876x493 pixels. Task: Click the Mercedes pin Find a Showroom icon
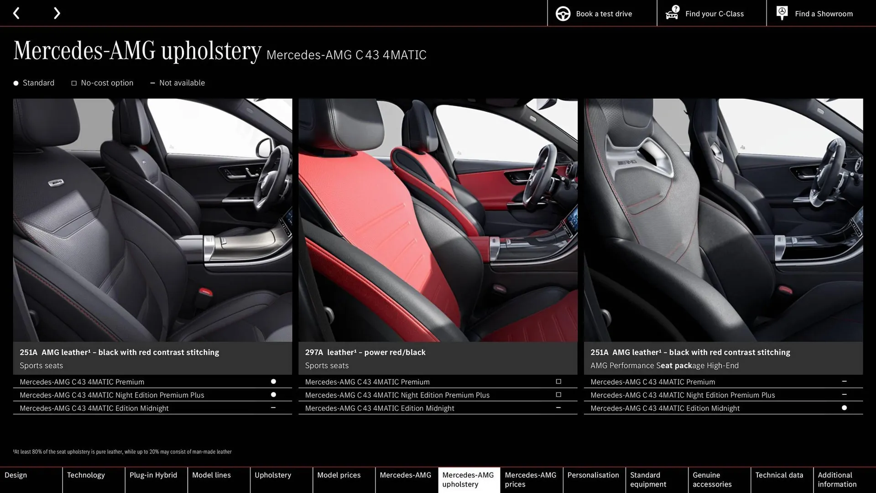(782, 12)
